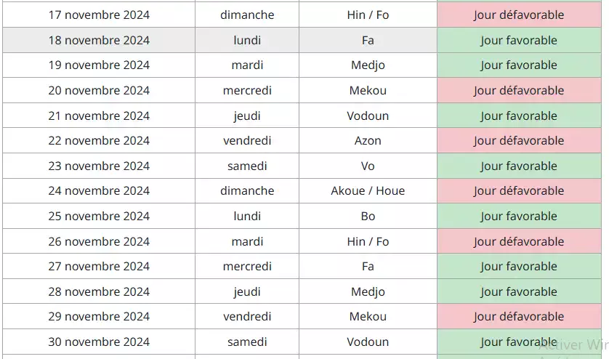Click the date cell 17 novembre 2024
This screenshot has width=609, height=359.
pos(99,15)
